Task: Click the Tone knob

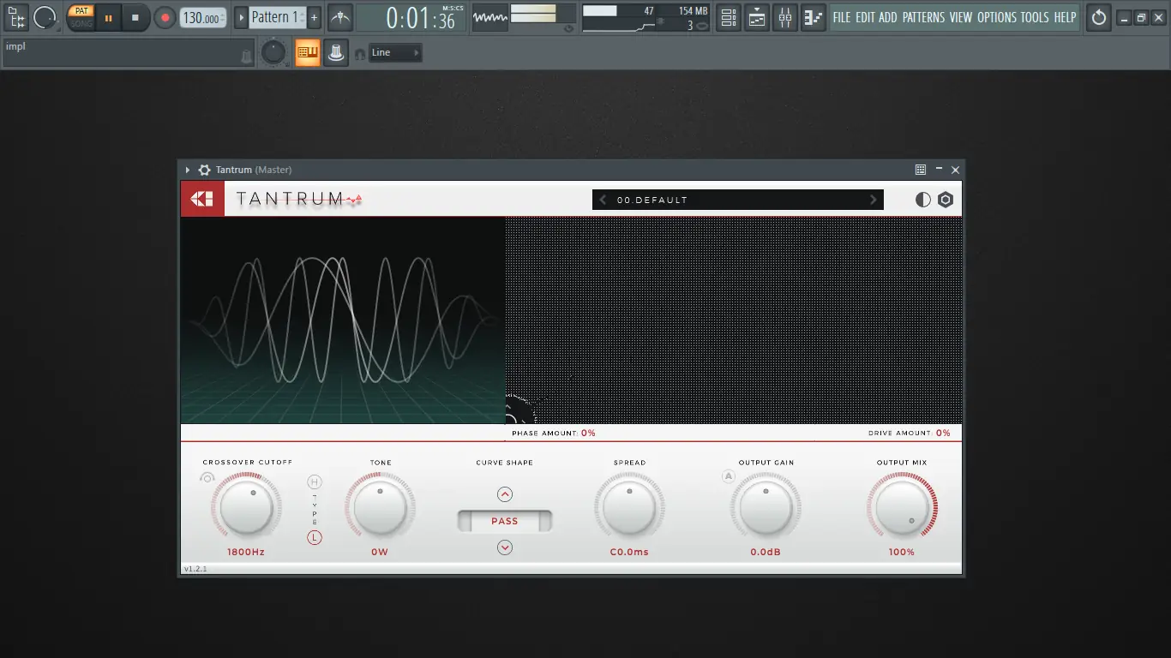Action: click(381, 508)
